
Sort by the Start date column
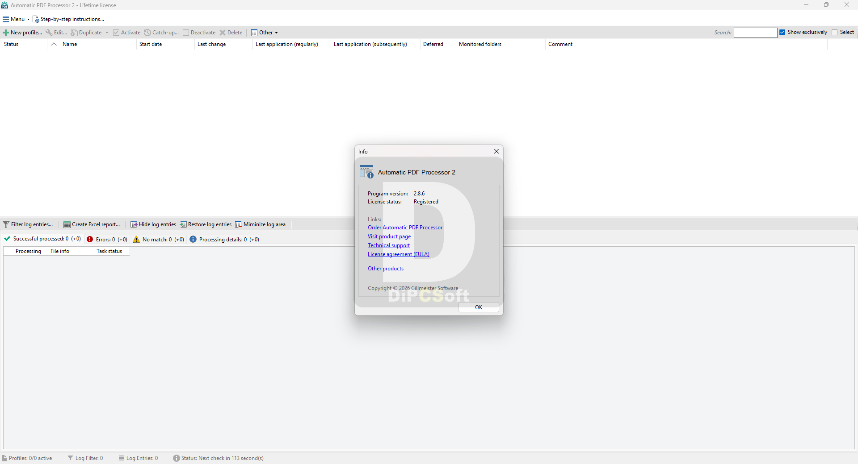[165, 44]
